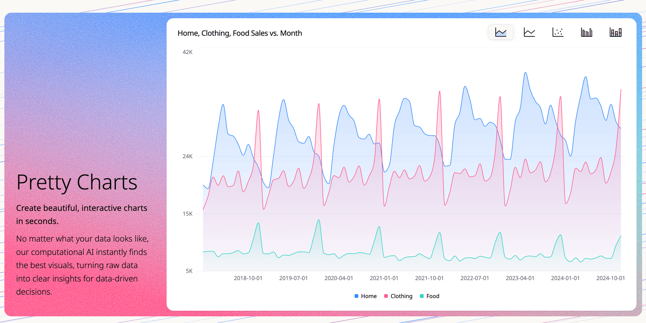Select the area chart type icon
Screen dimensions: 646x323
pos(501,32)
